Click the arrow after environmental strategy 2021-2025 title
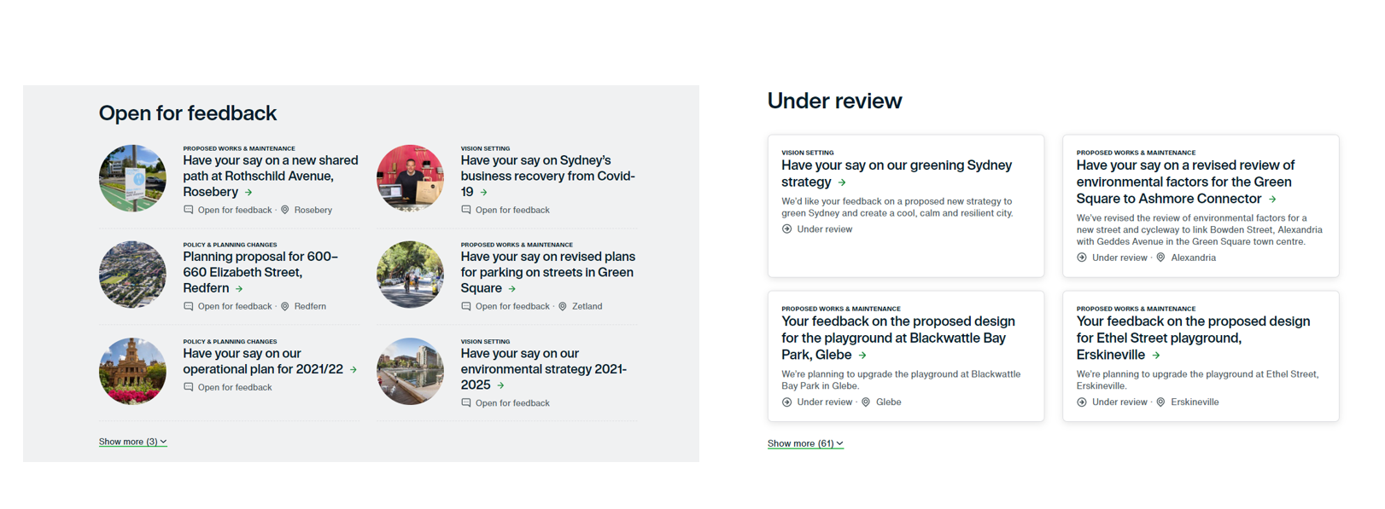The image size is (1385, 509). point(500,385)
